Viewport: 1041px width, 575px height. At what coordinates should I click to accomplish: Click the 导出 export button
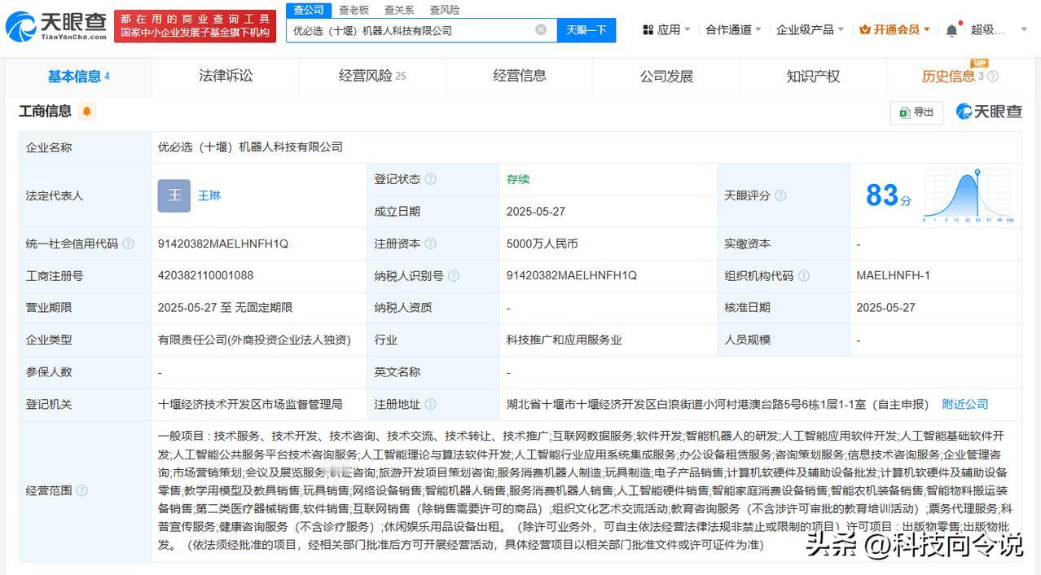[x=916, y=112]
